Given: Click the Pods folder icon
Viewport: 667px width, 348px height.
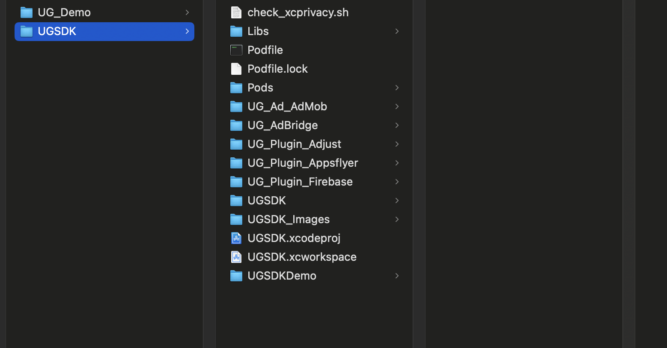Looking at the screenshot, I should click(x=236, y=88).
